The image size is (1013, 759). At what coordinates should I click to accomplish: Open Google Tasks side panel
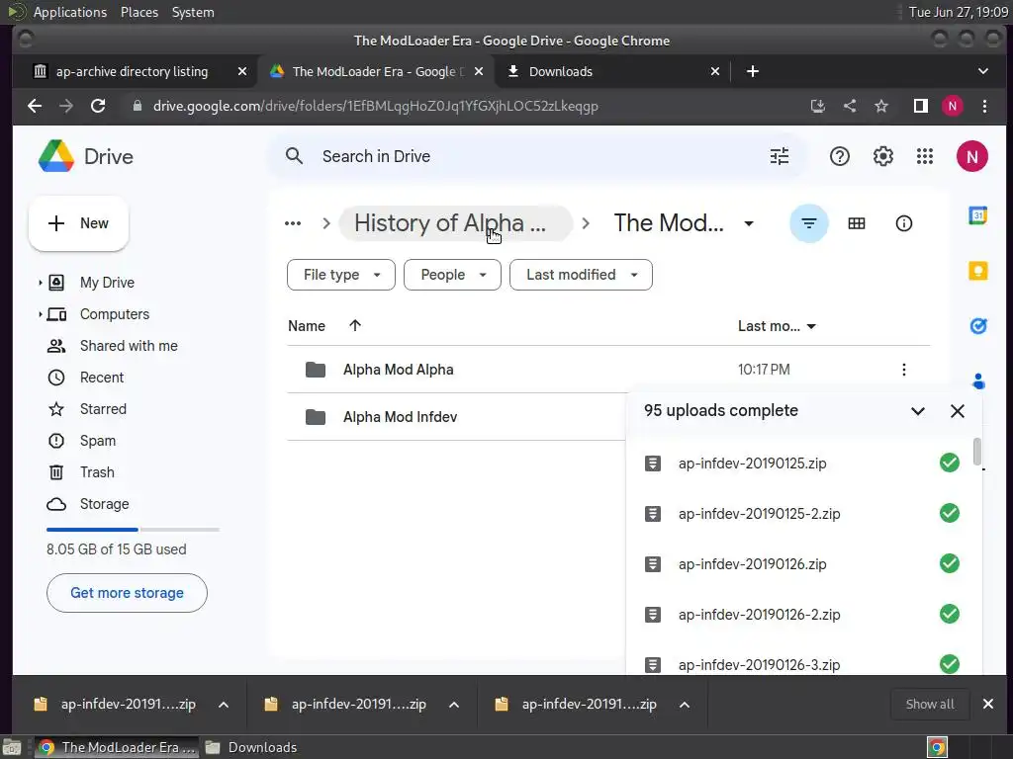pyautogui.click(x=978, y=326)
